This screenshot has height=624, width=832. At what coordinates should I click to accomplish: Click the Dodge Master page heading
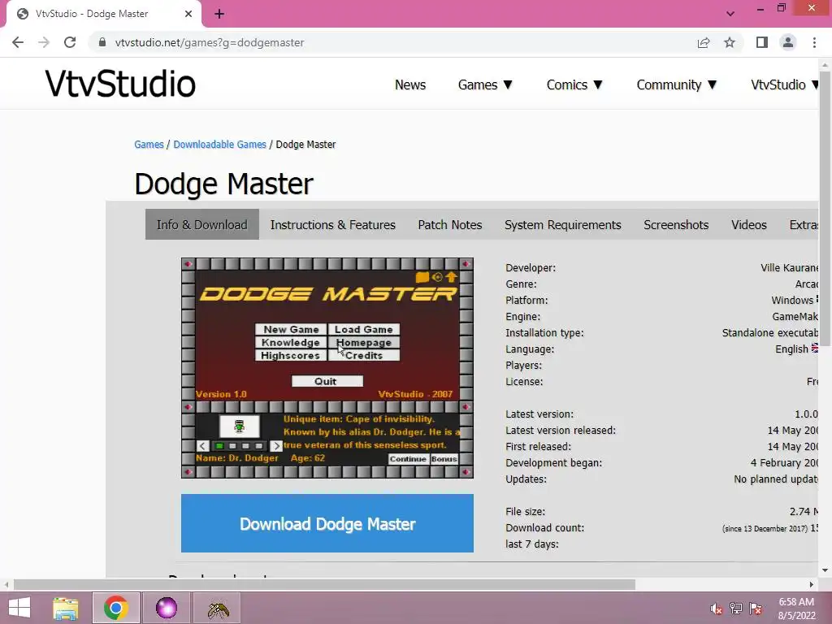(223, 184)
